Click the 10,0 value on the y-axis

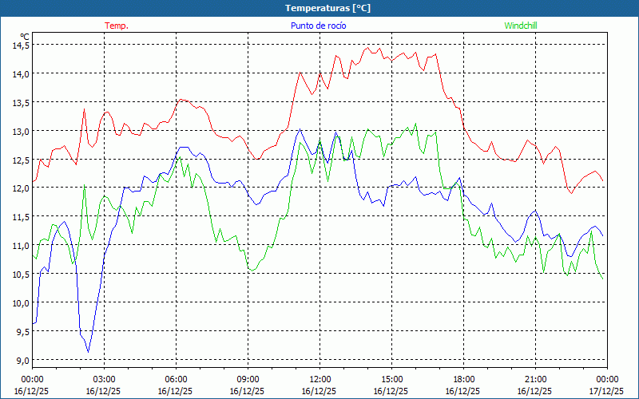[x=21, y=303]
